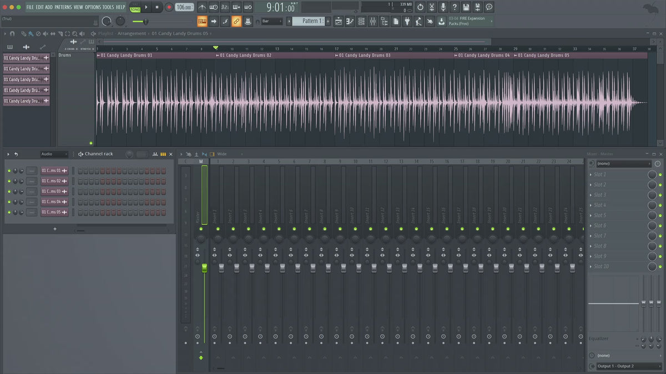
Task: Open the mixer window from the toolbar
Action: pos(372,21)
